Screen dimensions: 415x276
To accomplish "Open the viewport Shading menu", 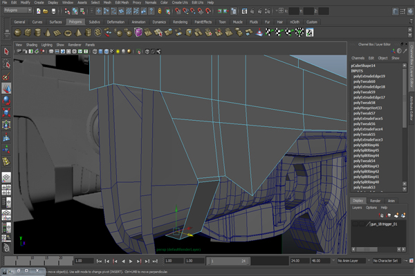I will 32,45.
